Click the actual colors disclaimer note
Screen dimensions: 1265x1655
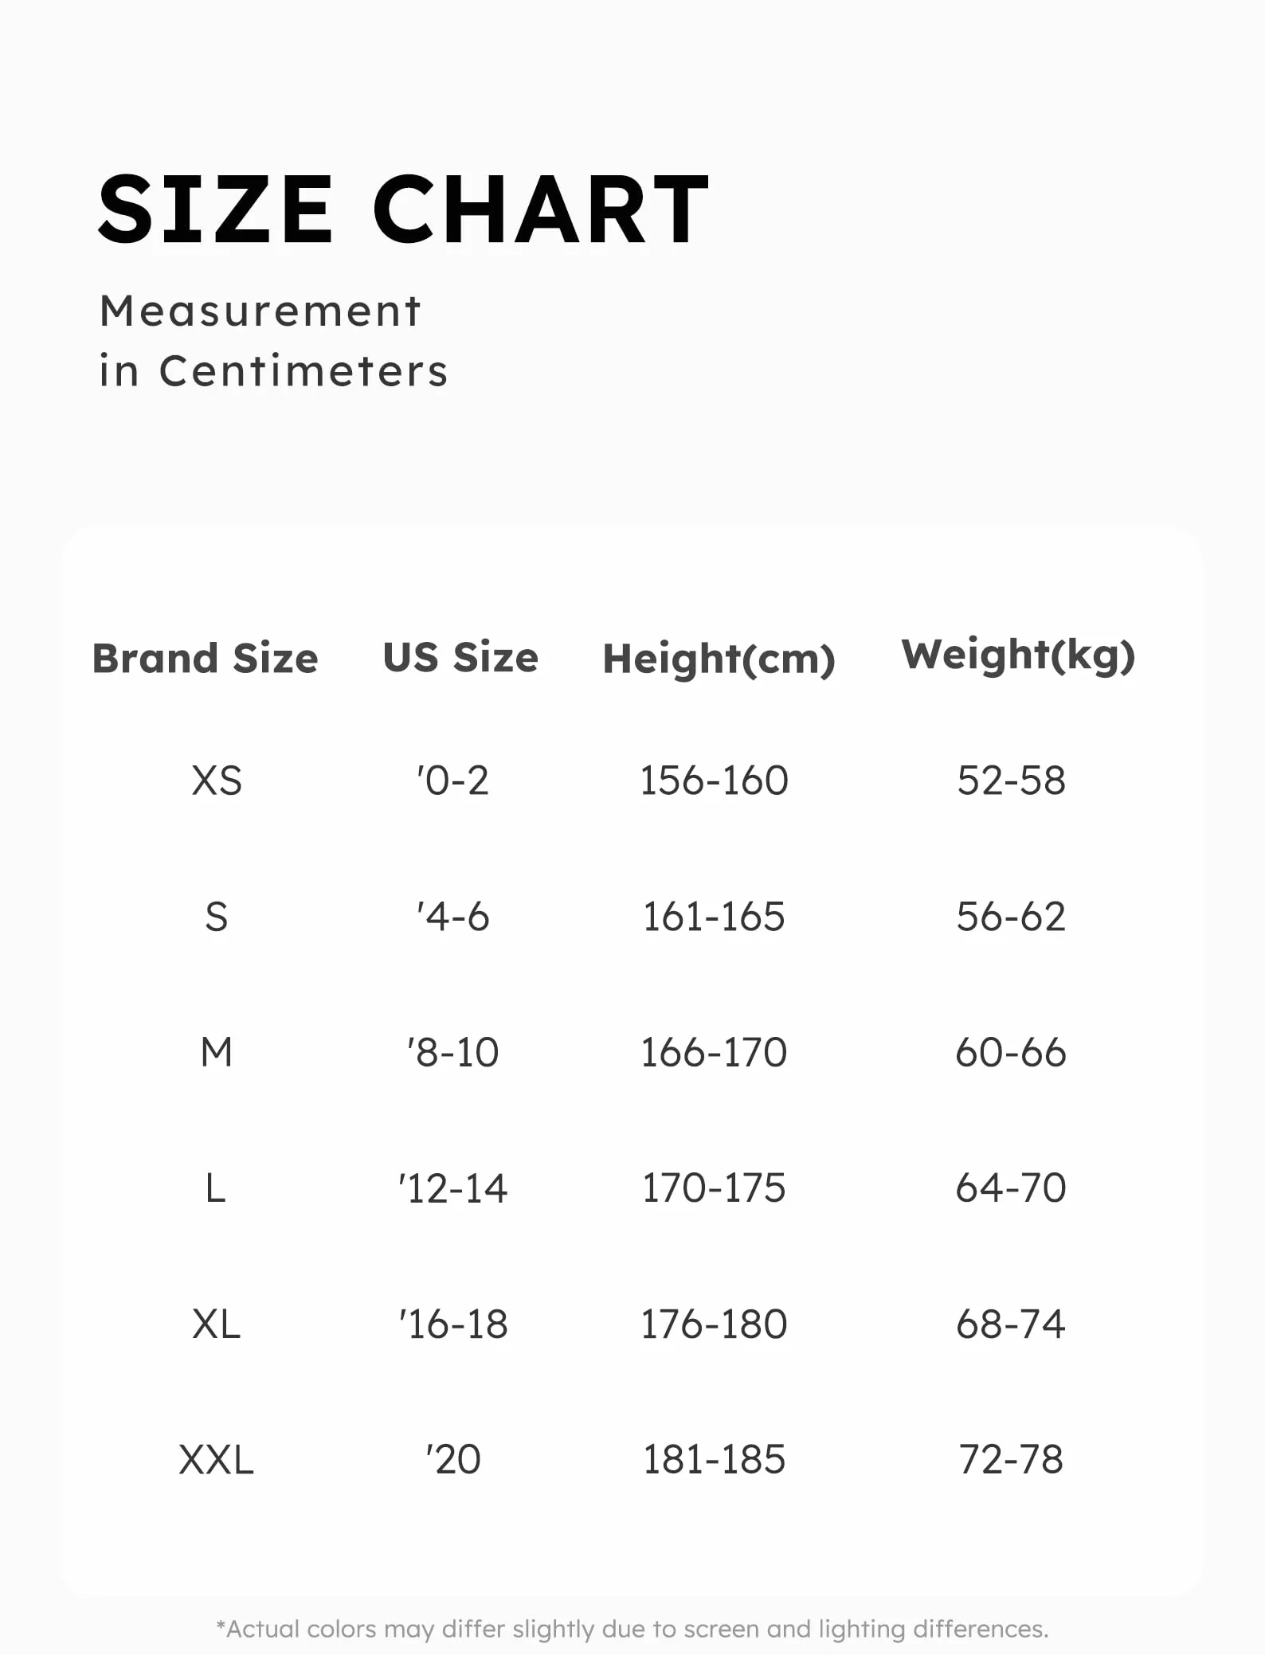[x=632, y=1629]
